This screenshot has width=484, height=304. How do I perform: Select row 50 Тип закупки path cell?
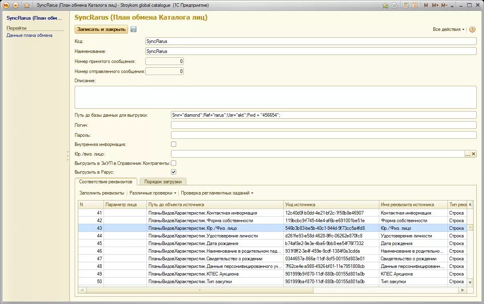(215, 282)
